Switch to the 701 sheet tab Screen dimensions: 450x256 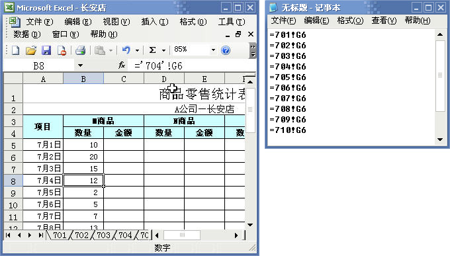pos(60,235)
